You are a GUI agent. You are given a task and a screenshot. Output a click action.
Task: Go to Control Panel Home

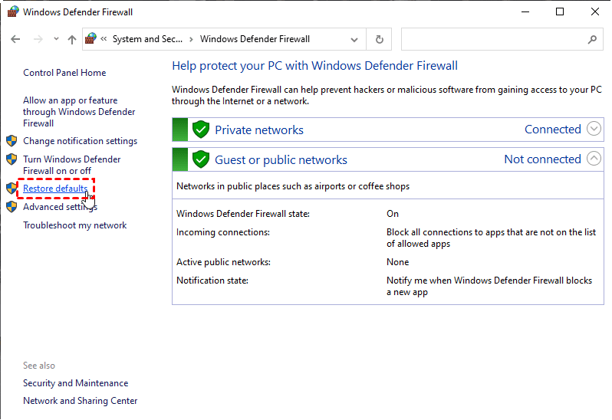64,73
